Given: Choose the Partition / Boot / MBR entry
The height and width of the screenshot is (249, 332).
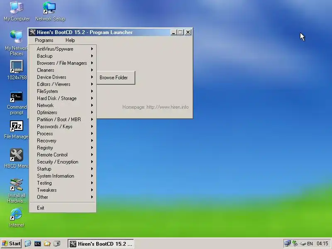Looking at the screenshot, I should tap(63, 120).
